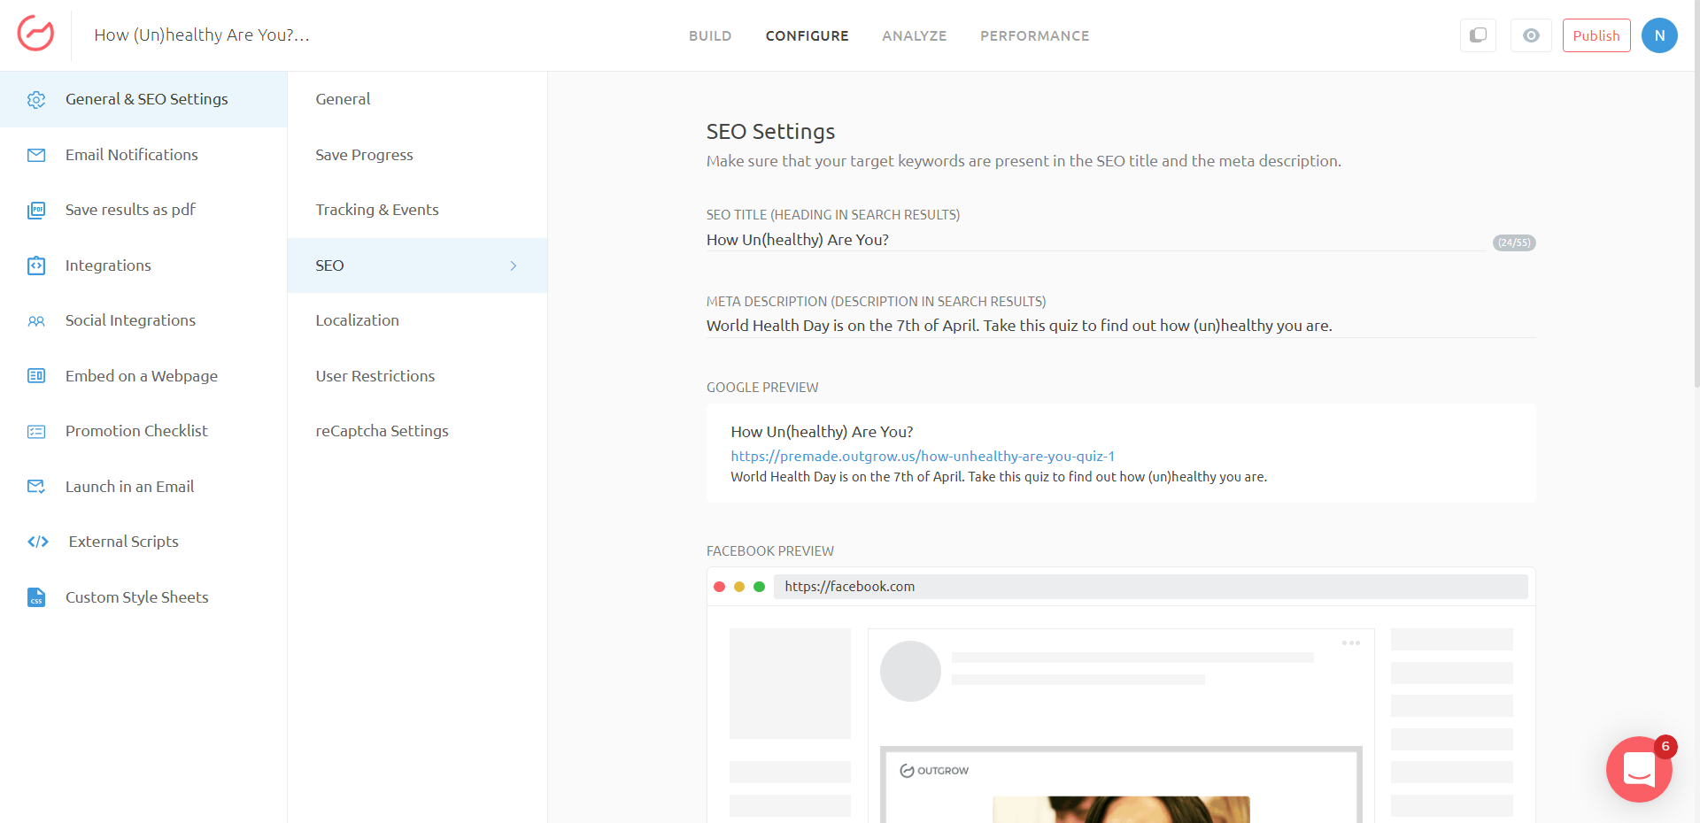
Task: Open the chat support widget
Action: (x=1639, y=769)
